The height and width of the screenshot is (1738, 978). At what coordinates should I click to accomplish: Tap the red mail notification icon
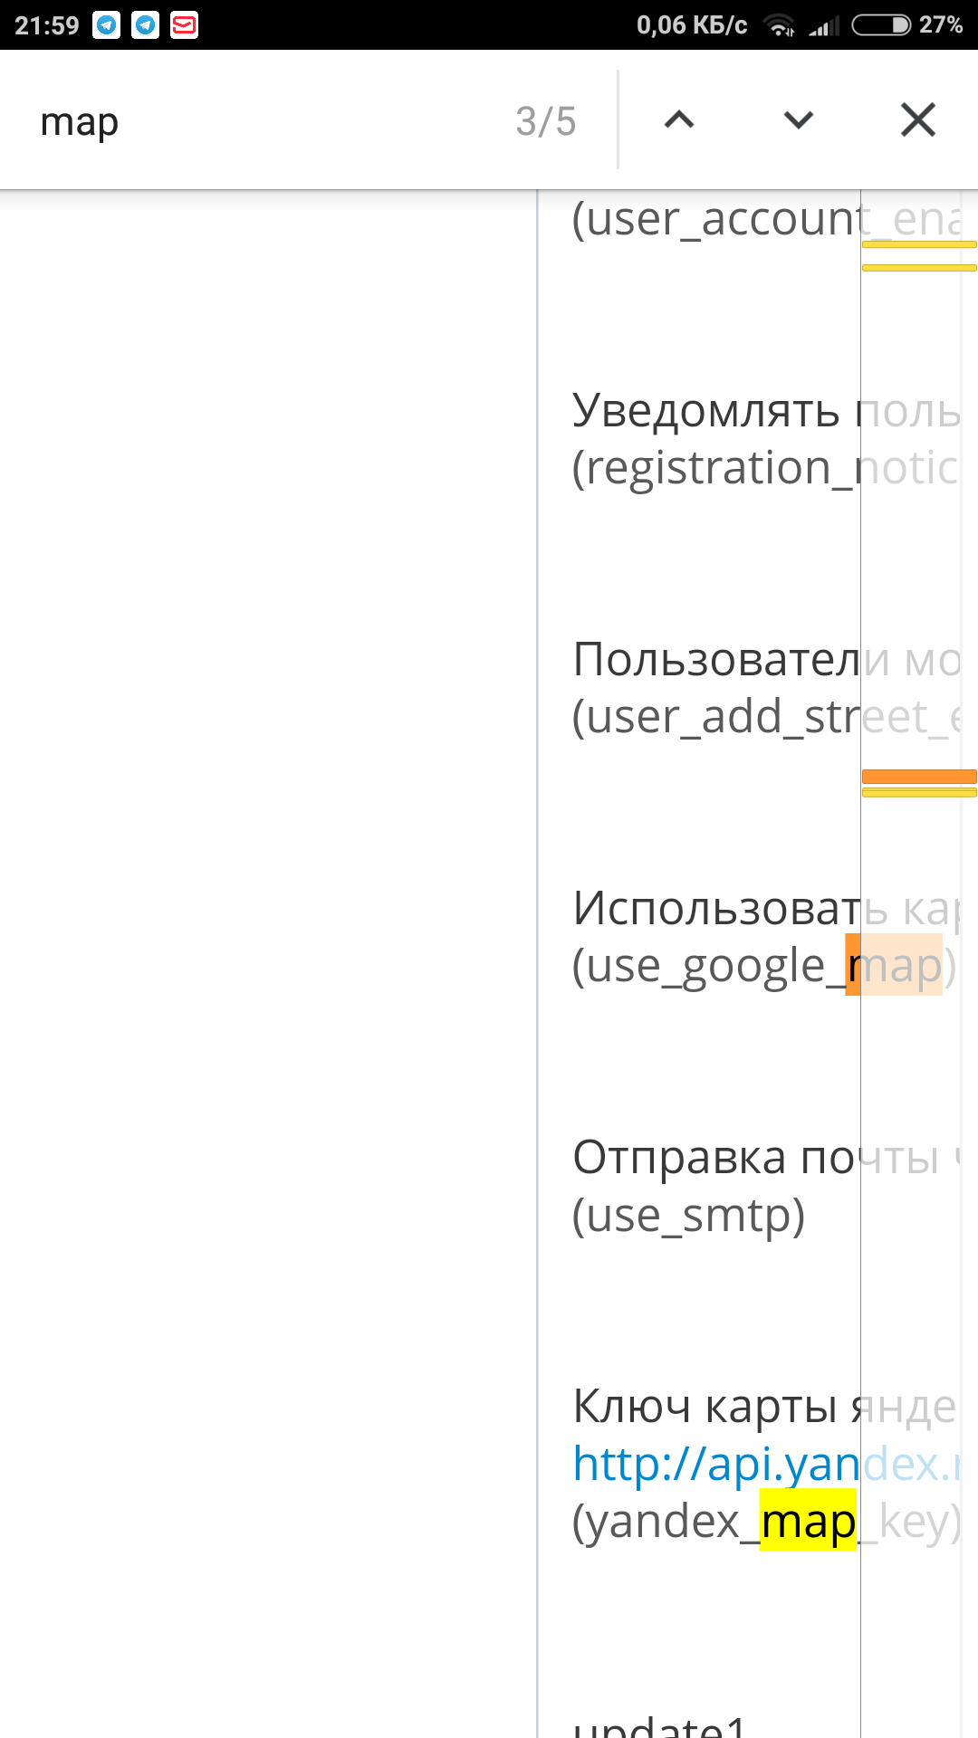[x=184, y=24]
